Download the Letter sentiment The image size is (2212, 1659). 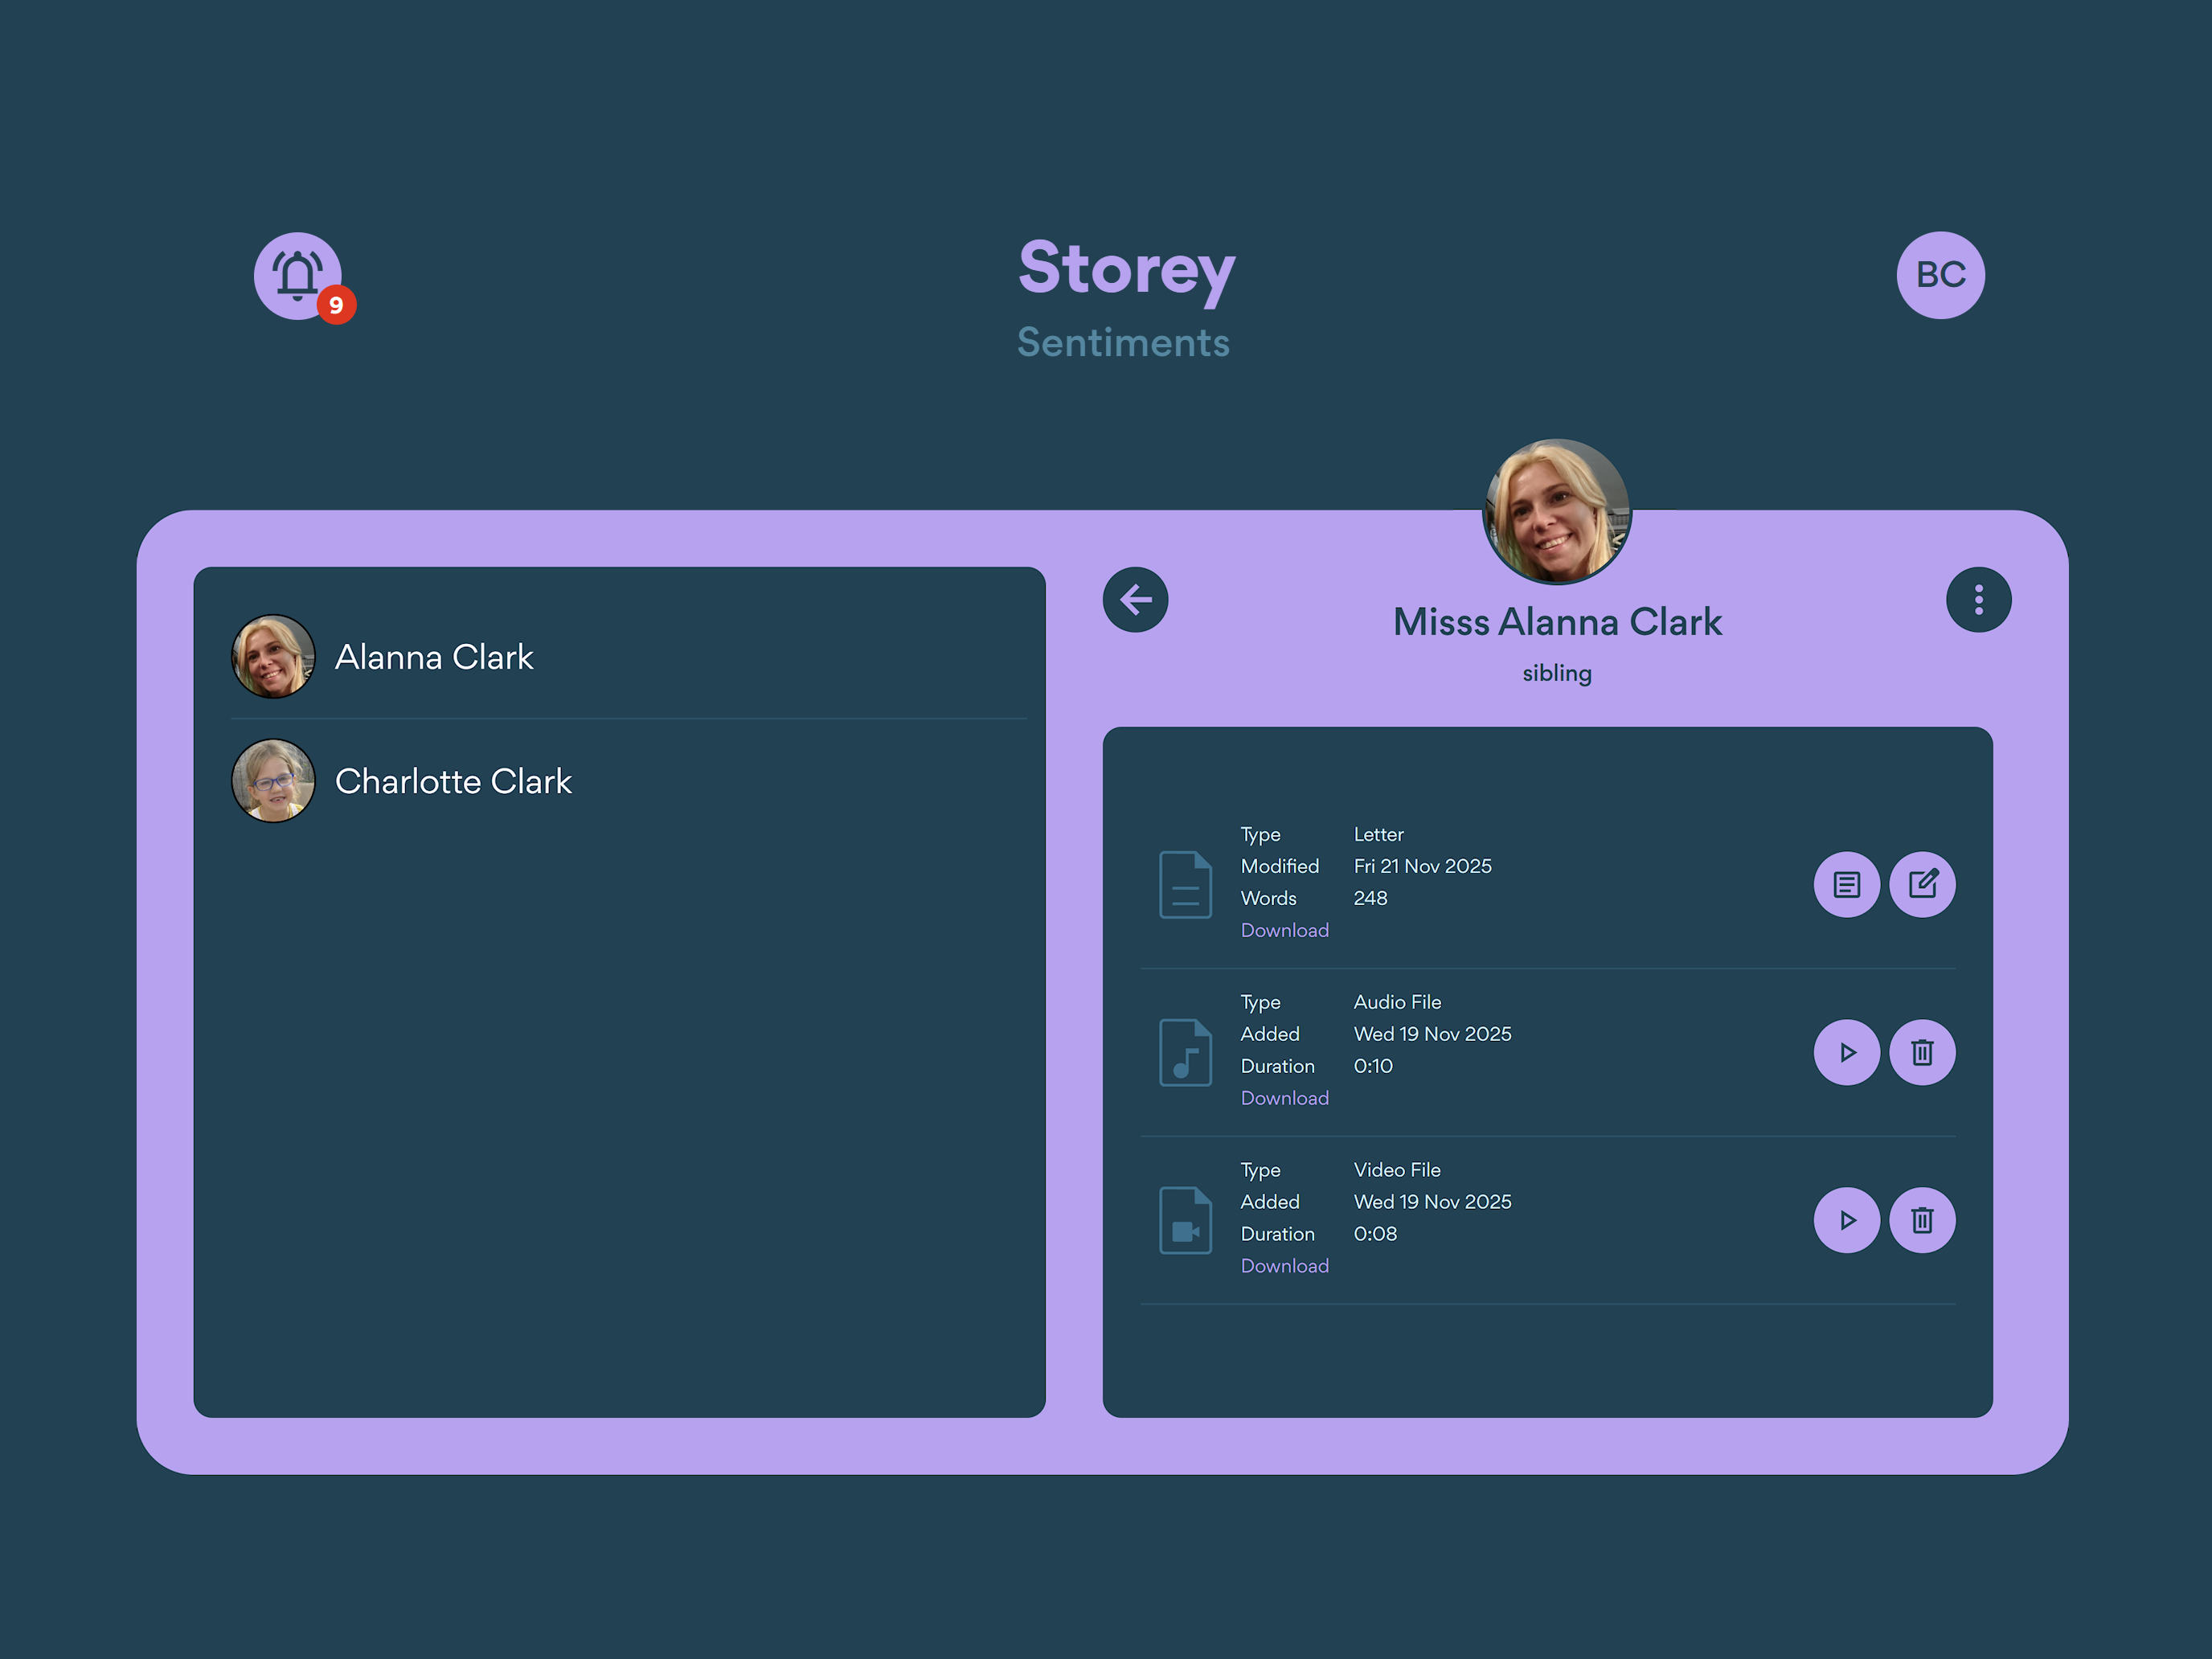[x=1284, y=930]
